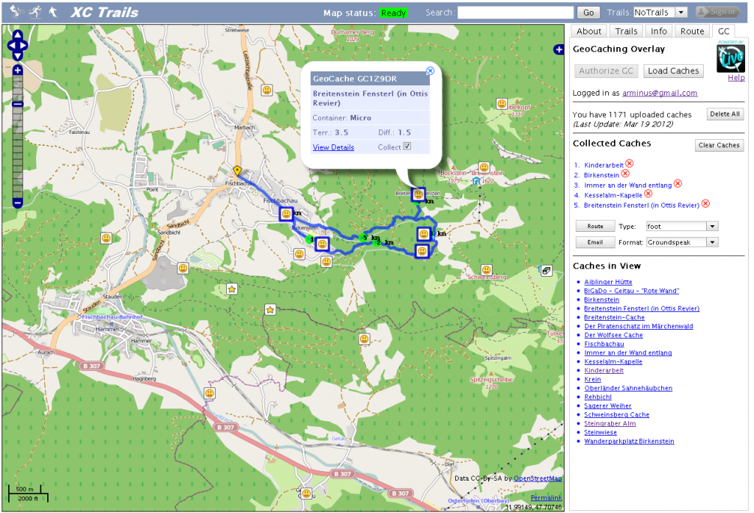Click the Sign in button
Screen dimensions: 754x513
click(717, 12)
